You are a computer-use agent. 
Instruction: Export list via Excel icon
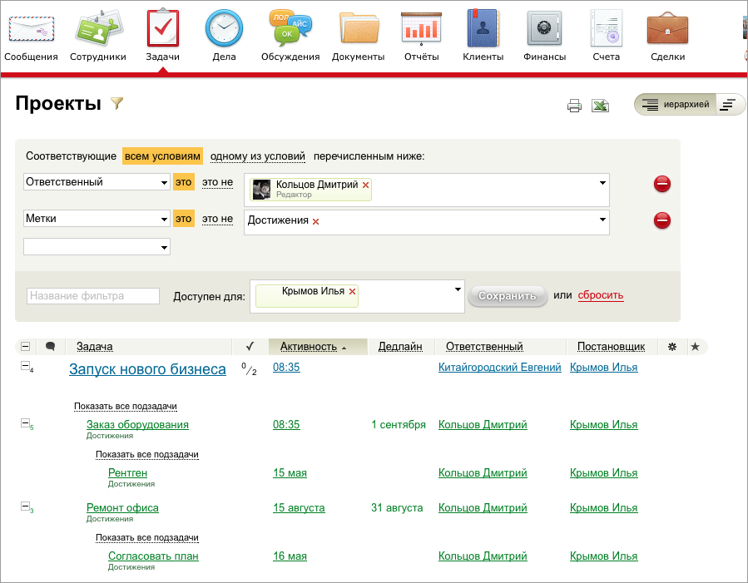(600, 106)
